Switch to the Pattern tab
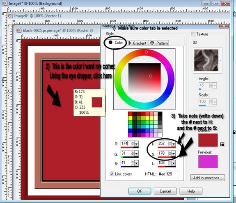This screenshot has width=236, height=203. [159, 43]
